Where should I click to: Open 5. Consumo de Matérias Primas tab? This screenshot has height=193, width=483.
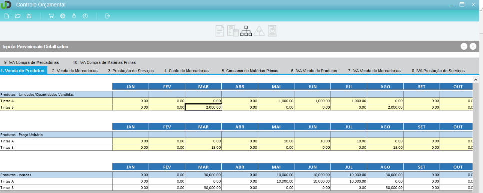tap(250, 71)
